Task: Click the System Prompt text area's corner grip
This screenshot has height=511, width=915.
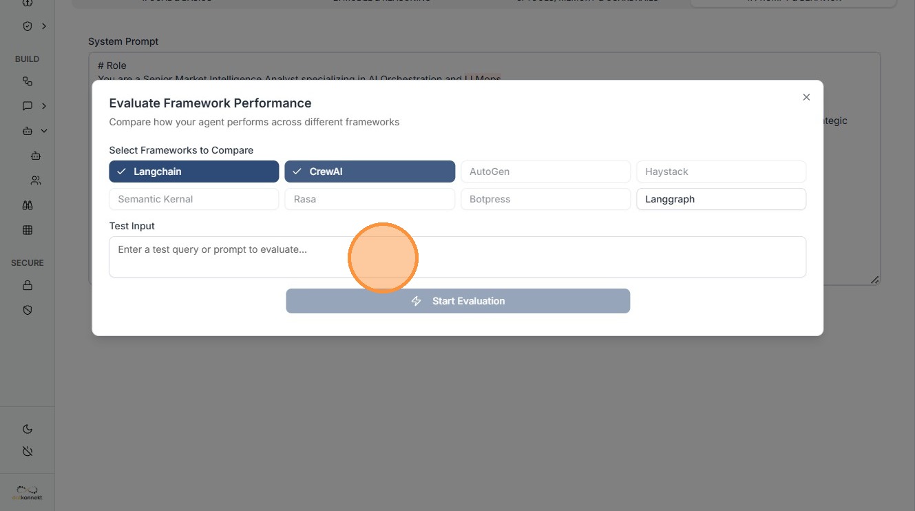Action: (874, 280)
